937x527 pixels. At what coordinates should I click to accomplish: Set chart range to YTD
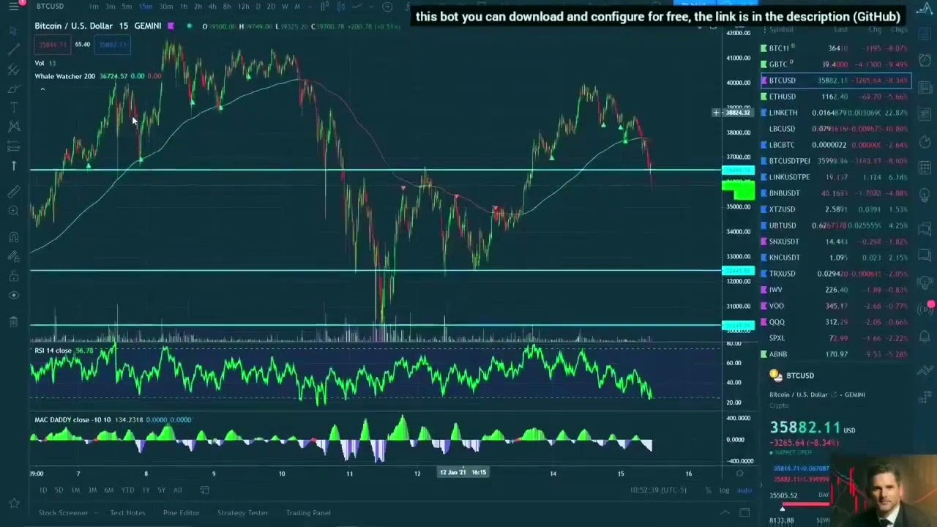coord(127,490)
